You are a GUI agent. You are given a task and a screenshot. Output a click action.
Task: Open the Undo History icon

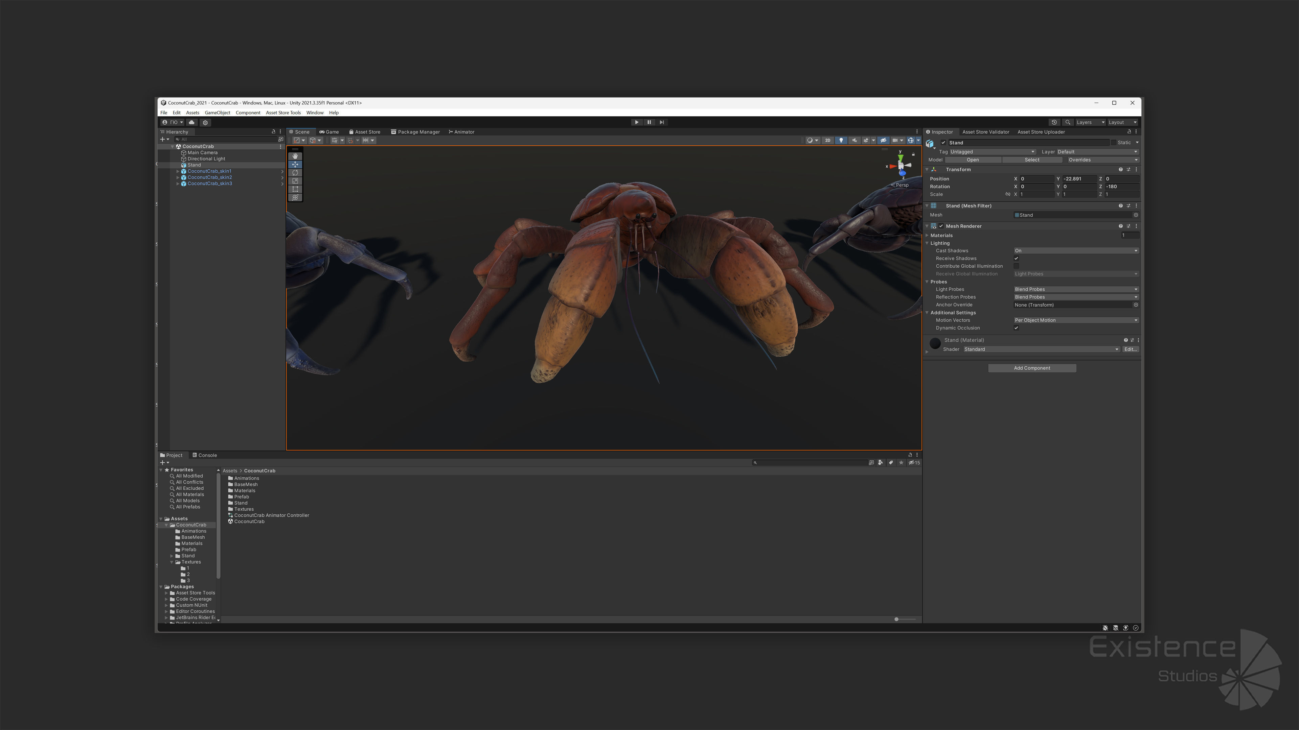point(1054,122)
